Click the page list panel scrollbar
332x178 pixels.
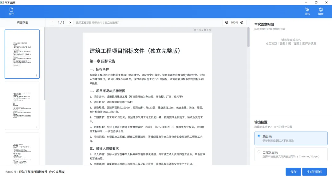pyautogui.click(x=45, y=64)
